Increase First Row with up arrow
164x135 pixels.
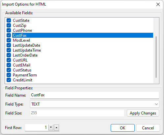click(x=56, y=127)
